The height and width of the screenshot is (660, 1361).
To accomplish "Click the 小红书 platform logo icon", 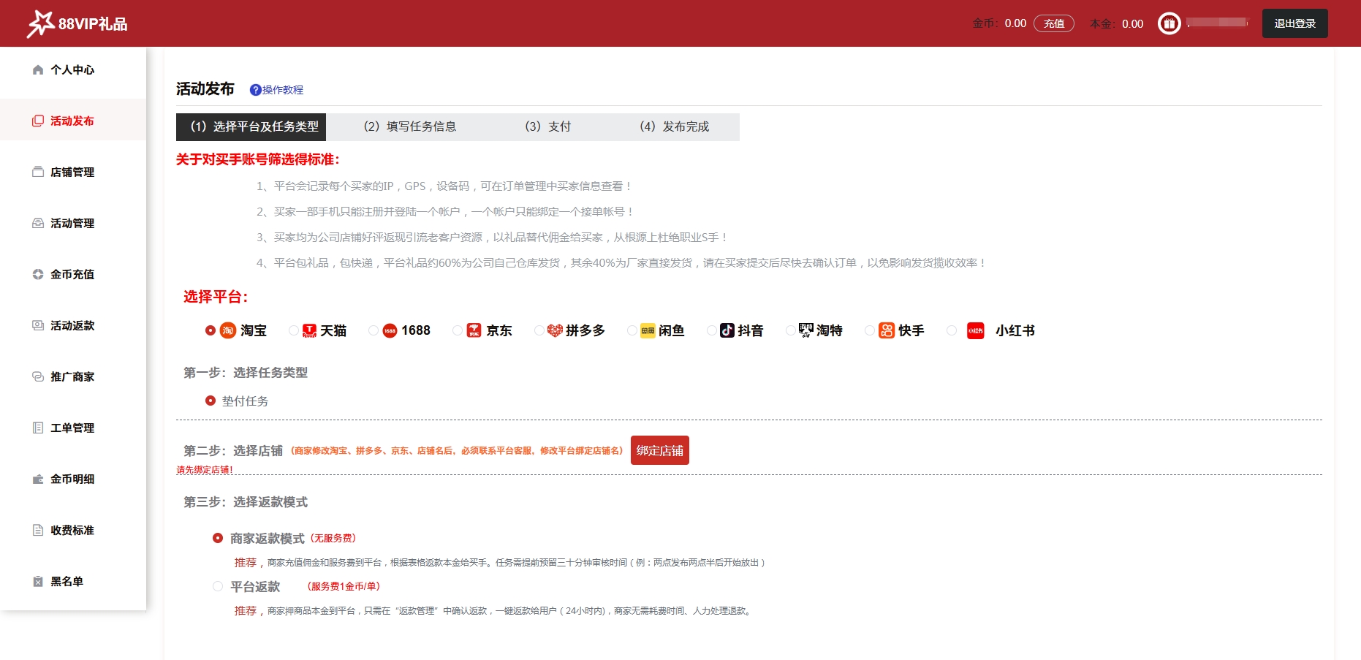I will click(x=975, y=331).
